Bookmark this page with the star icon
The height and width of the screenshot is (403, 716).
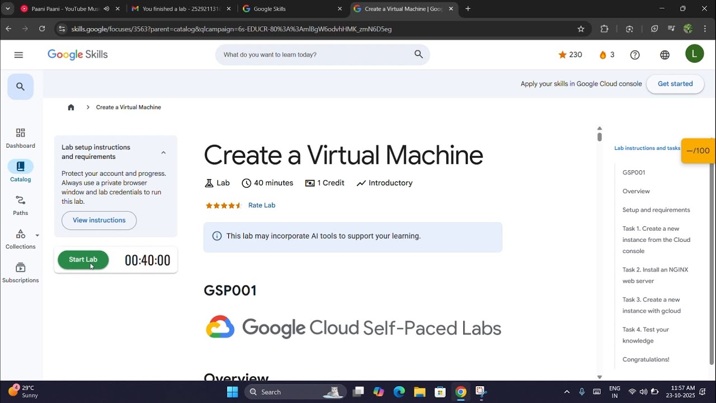tap(581, 29)
